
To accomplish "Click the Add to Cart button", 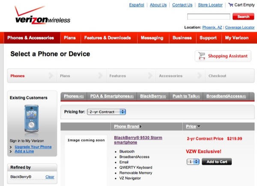I will 217,162.
